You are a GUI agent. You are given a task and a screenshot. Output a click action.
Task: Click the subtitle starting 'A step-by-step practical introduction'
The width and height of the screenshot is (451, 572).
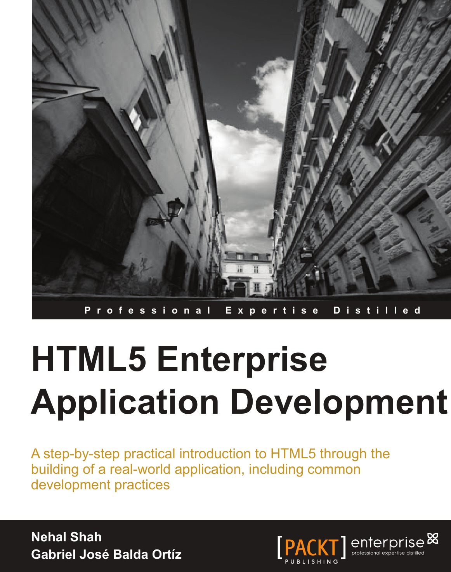(210, 469)
